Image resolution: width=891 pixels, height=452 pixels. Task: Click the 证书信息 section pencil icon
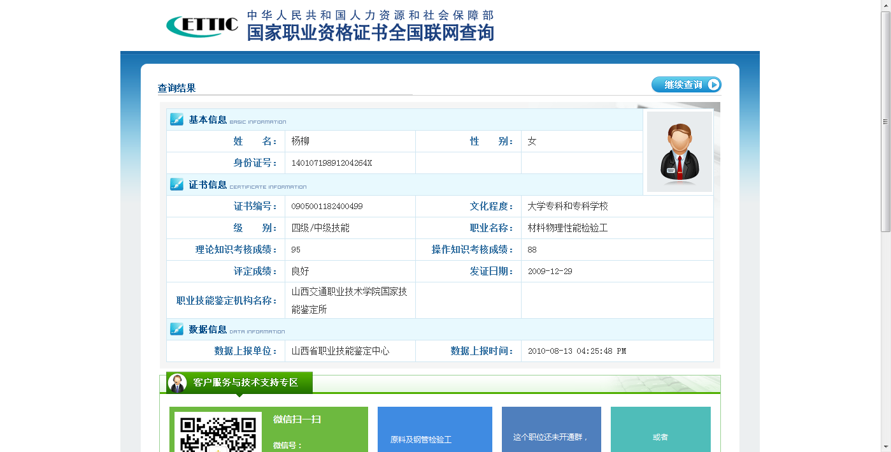coord(177,184)
